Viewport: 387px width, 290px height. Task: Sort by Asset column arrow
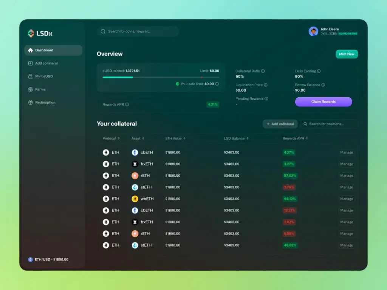[143, 138]
